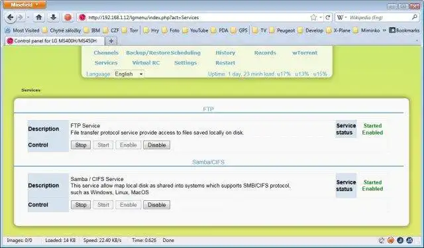The width and height of the screenshot is (424, 248).
Task: Open the Foto bookmarks folder
Action: [171, 31]
